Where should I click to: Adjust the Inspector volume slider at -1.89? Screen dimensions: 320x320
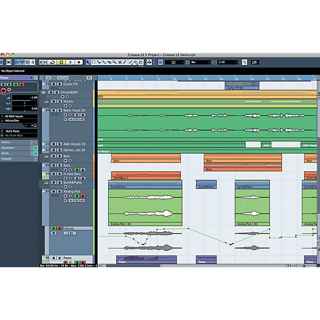point(25,98)
